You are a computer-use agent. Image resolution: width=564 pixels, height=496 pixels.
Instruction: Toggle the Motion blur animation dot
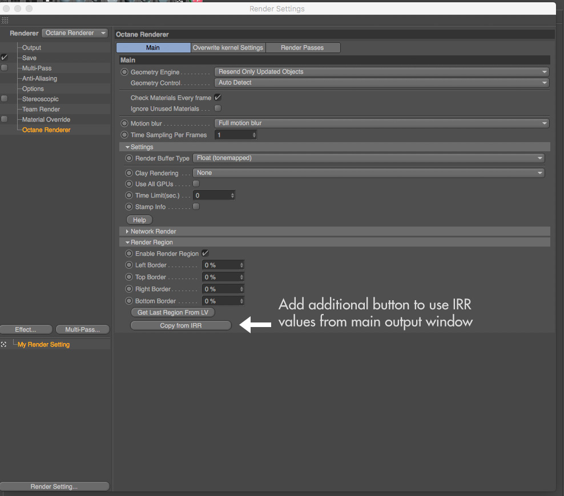(x=124, y=123)
